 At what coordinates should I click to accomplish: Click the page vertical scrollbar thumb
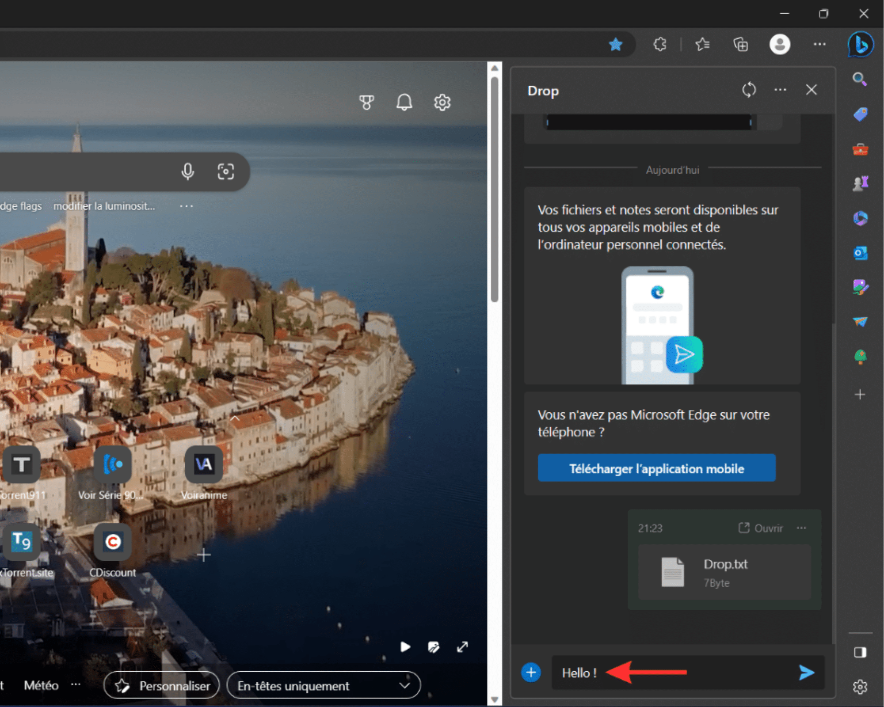pyautogui.click(x=495, y=190)
